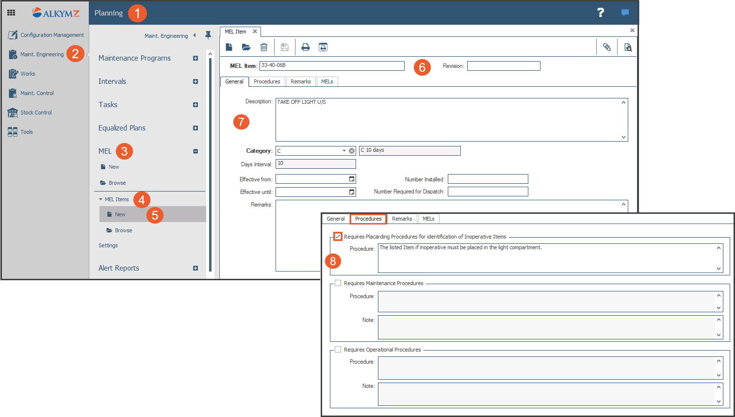735x417 pixels.
Task: Save record with floppy disk icon
Action: pyautogui.click(x=285, y=47)
